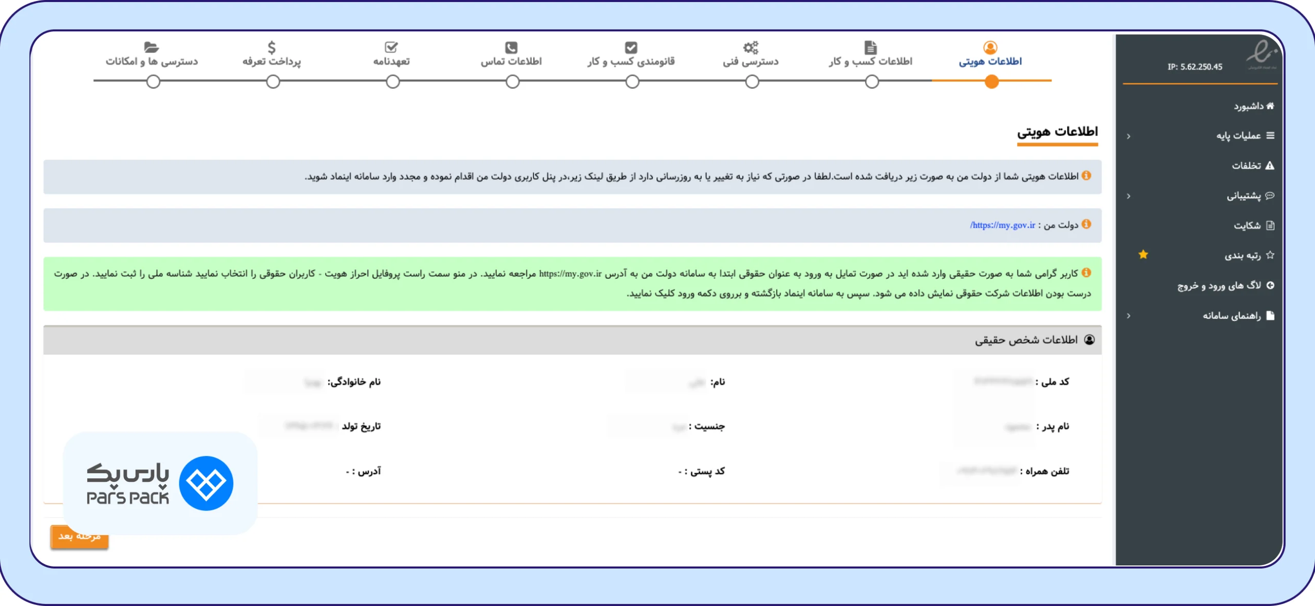Click the step circle under اطلاعات کسب و کار
This screenshot has height=606, width=1315.
pyautogui.click(x=872, y=82)
